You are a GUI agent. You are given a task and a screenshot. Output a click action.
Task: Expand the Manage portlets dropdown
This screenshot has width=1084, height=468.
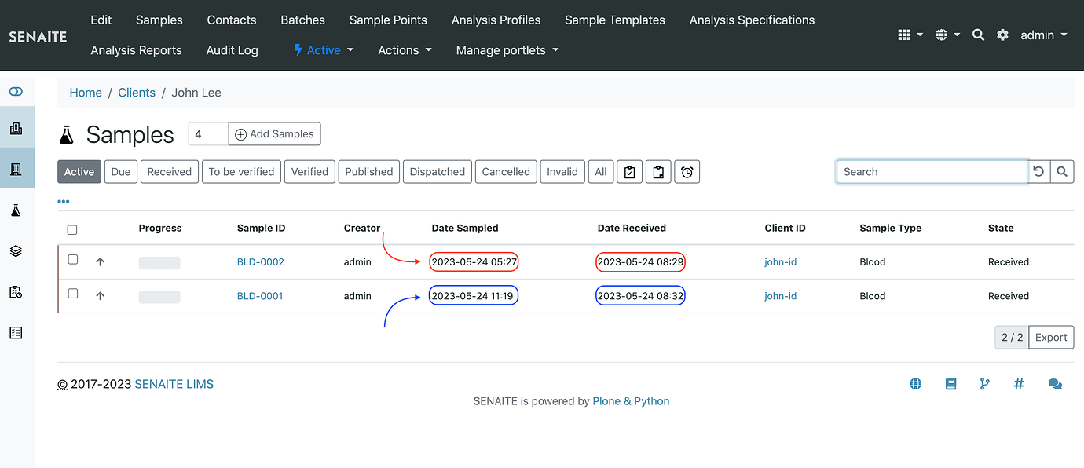(507, 49)
